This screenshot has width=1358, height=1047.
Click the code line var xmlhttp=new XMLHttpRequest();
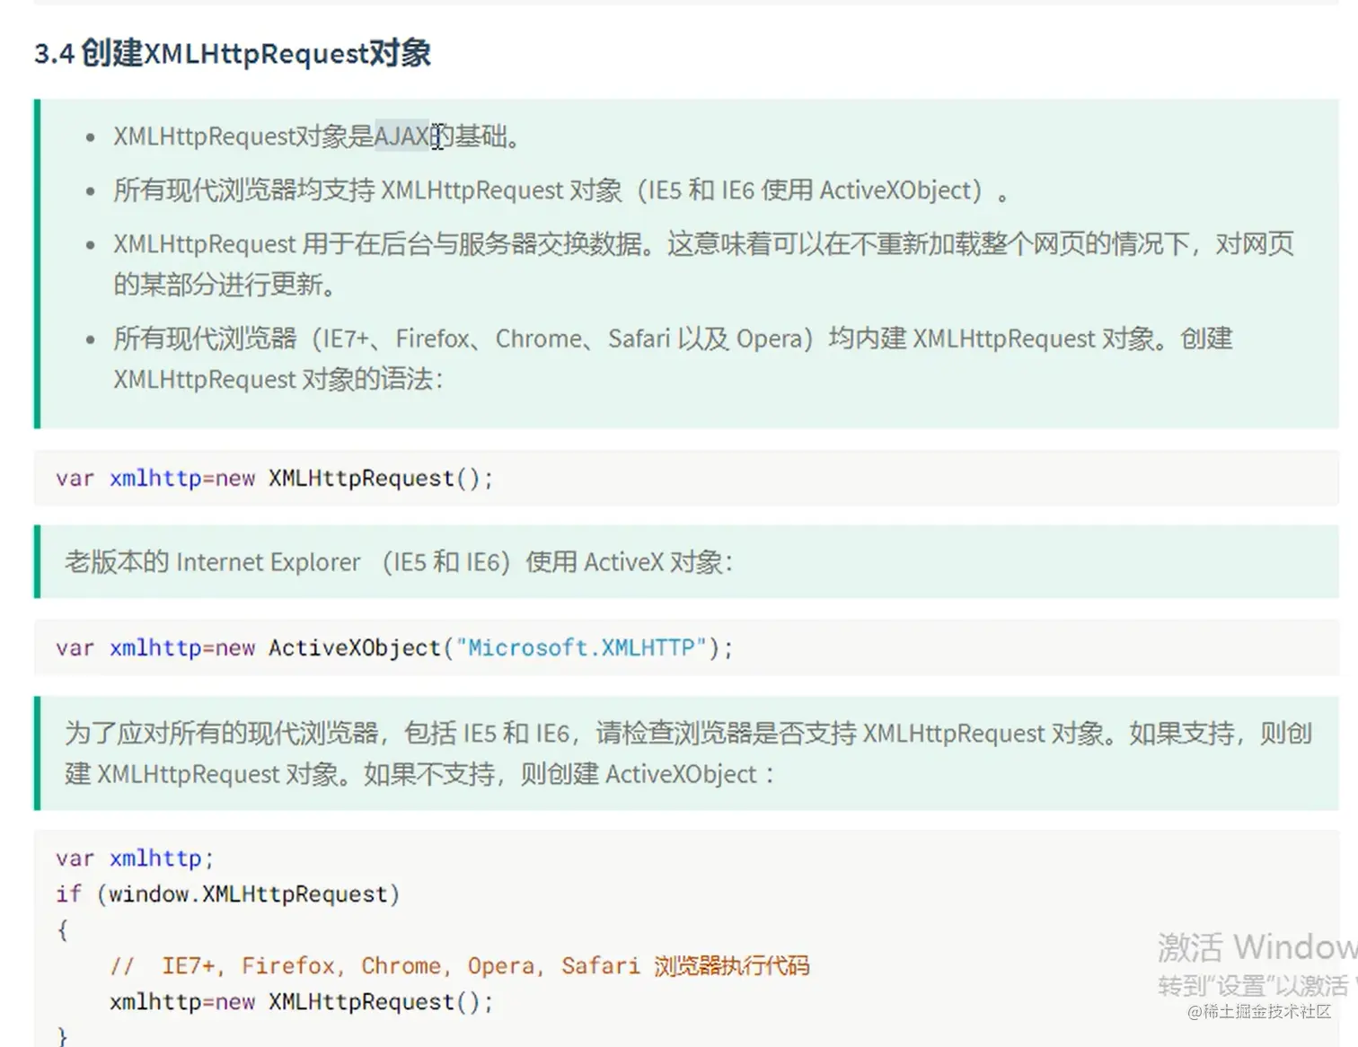tap(274, 479)
